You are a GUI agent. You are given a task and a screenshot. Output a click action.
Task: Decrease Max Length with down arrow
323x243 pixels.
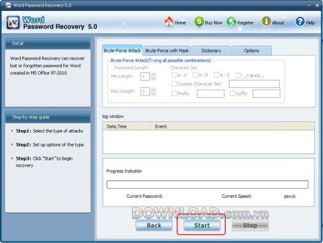coord(153,94)
